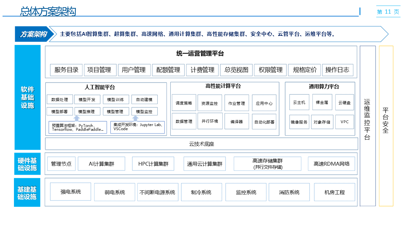Select the 制冷系统 box
Screen dimensions: 406x228
[201, 192]
